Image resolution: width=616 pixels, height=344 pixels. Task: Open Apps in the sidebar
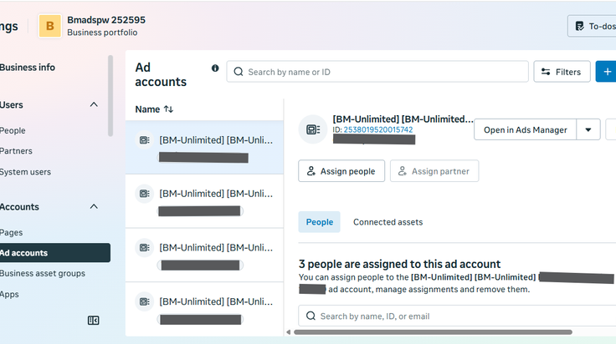[x=9, y=294]
